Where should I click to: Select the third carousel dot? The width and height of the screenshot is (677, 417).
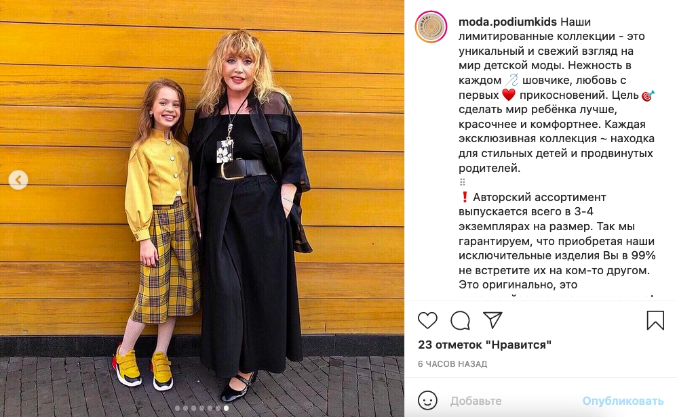click(194, 408)
